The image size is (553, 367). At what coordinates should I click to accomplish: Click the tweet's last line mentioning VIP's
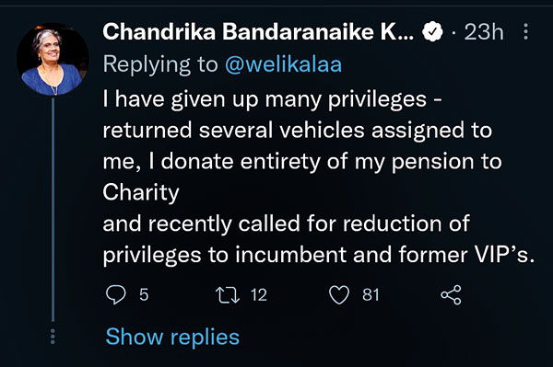(319, 255)
